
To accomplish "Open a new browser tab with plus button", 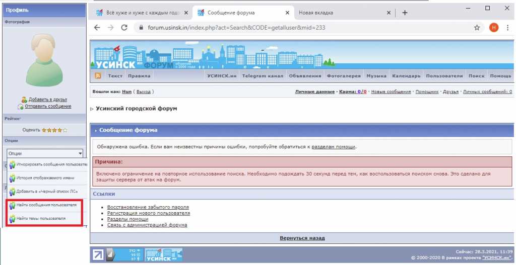I will (x=404, y=13).
